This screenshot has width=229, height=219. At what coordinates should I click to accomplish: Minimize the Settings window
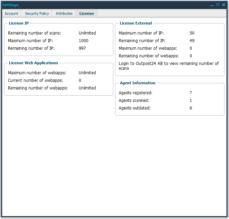click(x=212, y=5)
